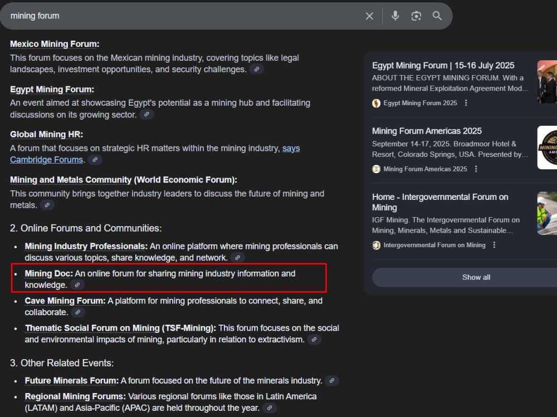
Task: Click 'Mining Industry Professionals:' term
Action: tap(86, 246)
